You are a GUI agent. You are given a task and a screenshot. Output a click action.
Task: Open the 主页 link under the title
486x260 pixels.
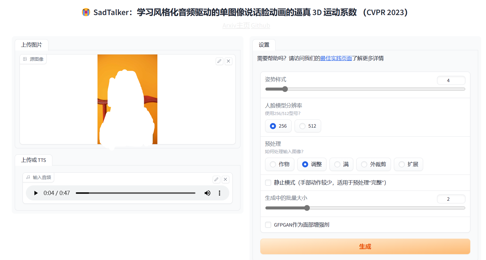tap(243, 26)
